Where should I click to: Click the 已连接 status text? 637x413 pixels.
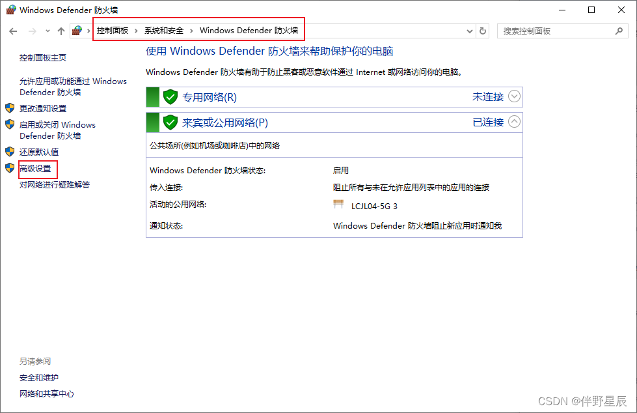(x=488, y=122)
